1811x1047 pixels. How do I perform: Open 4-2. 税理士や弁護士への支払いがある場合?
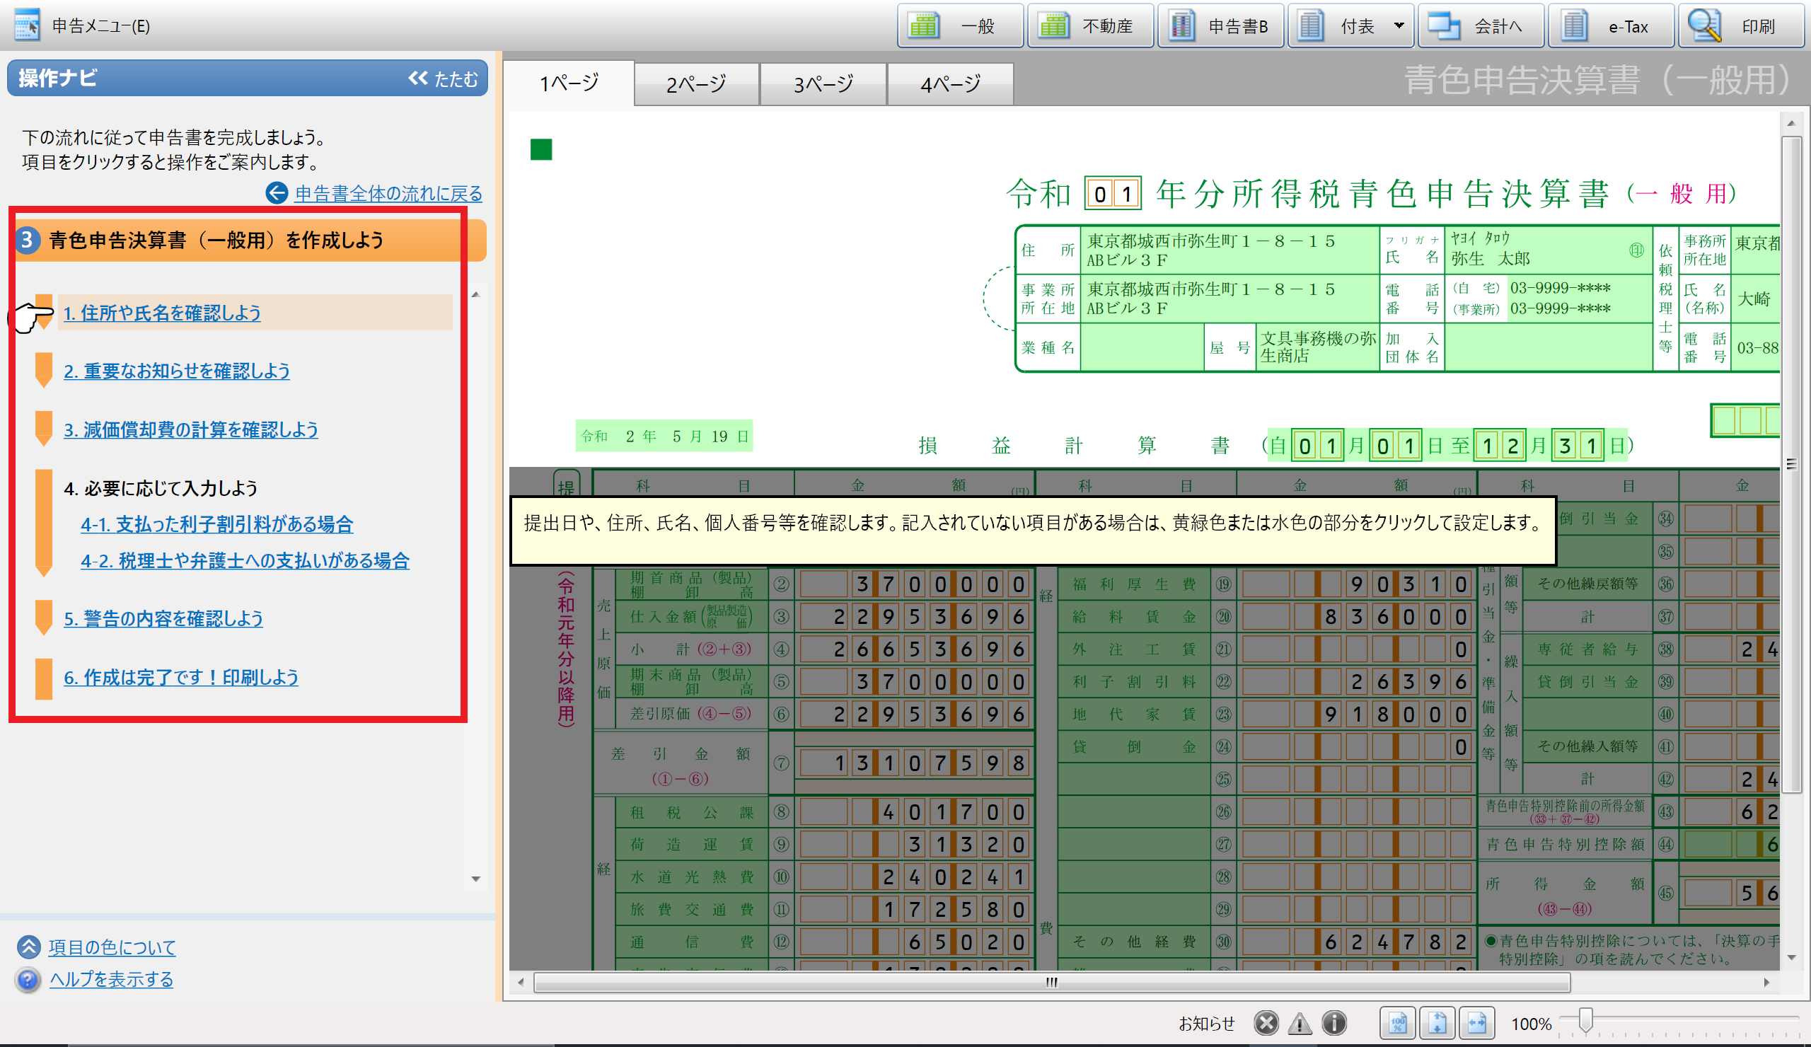coord(244,560)
